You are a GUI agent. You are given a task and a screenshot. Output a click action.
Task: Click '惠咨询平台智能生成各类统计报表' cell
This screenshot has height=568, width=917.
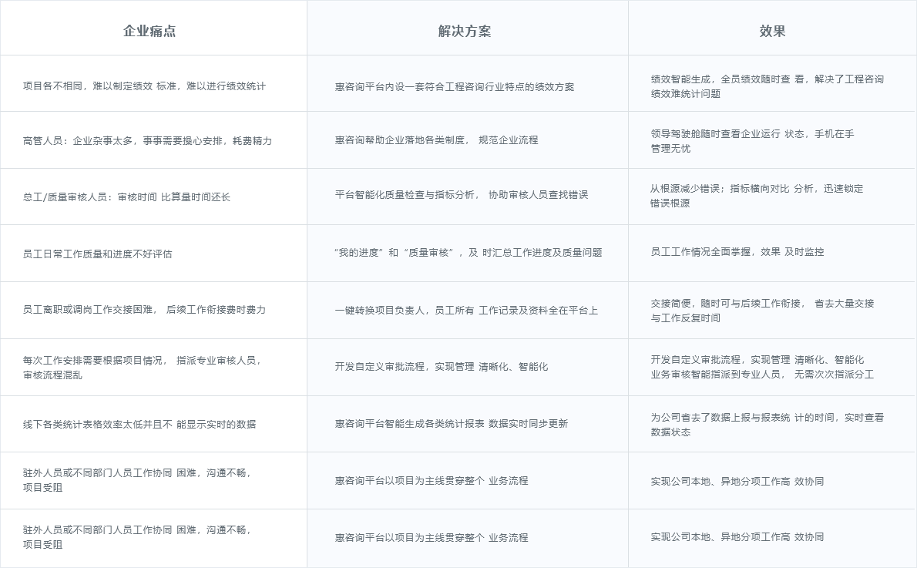click(451, 424)
